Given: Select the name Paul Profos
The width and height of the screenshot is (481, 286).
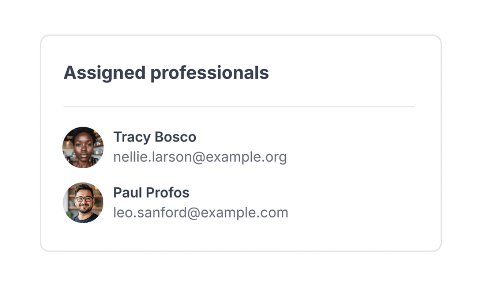Looking at the screenshot, I should (151, 193).
